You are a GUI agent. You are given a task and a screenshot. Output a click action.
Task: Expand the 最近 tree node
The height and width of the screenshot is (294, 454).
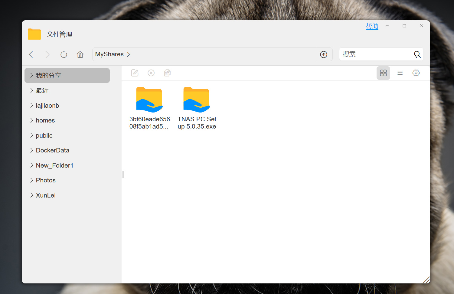31,90
